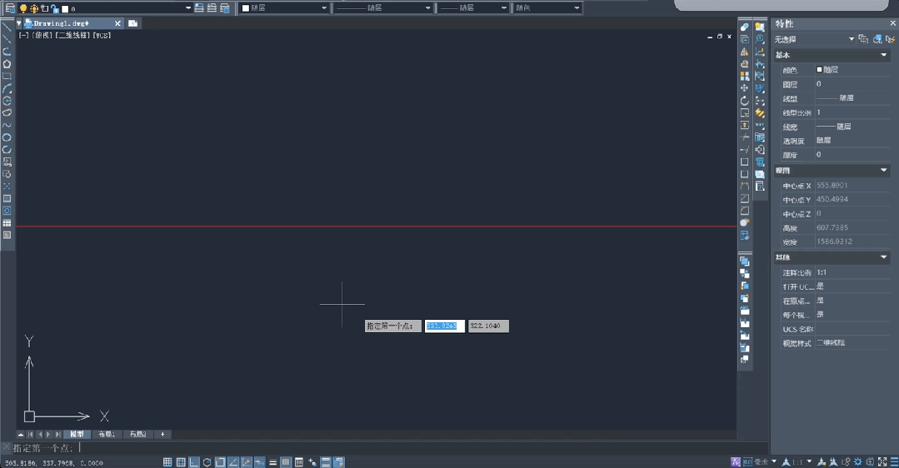The width and height of the screenshot is (899, 468).
Task: Open the Layer Properties Manager icon
Action: 10,7
